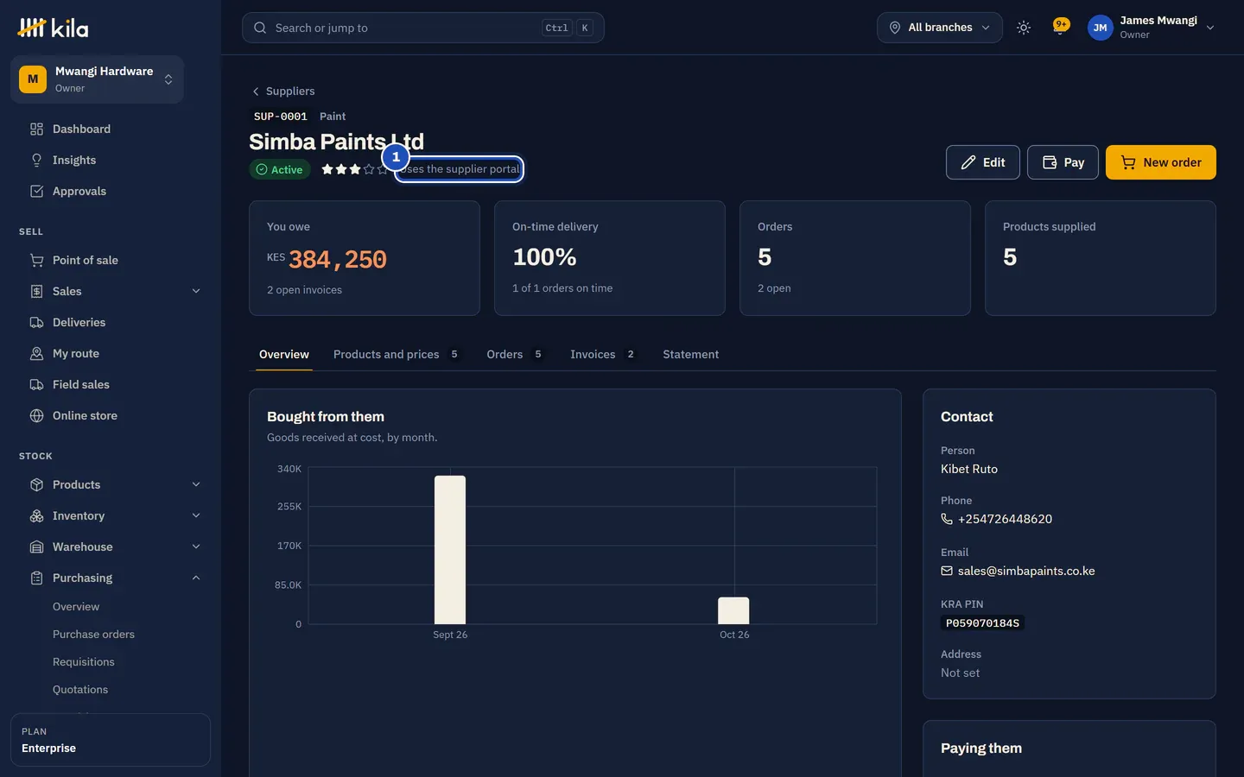Viewport: 1244px width, 777px height.
Task: Click the On-time delivery 100% value
Action: click(544, 257)
